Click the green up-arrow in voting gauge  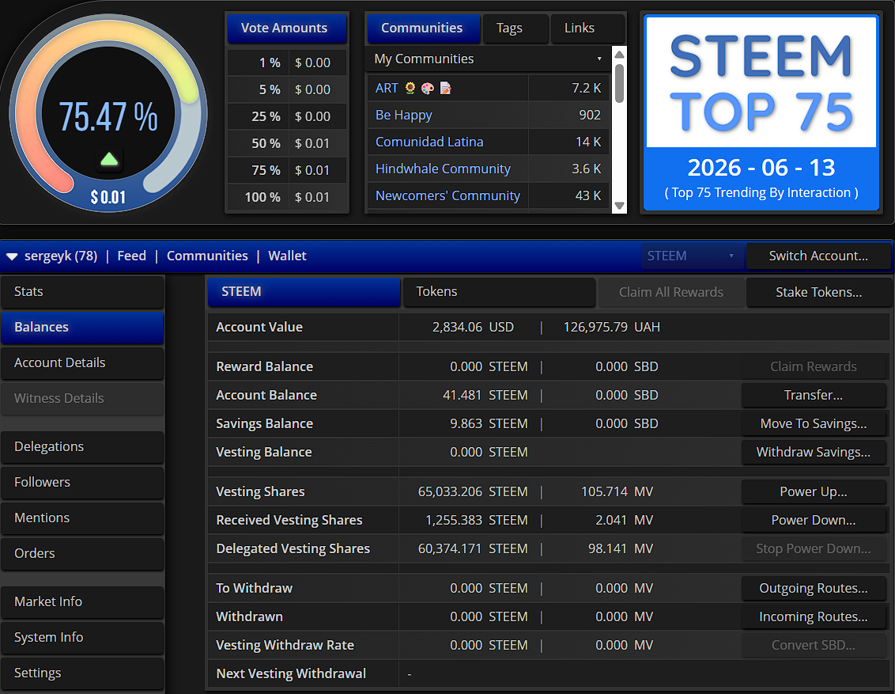click(x=109, y=159)
